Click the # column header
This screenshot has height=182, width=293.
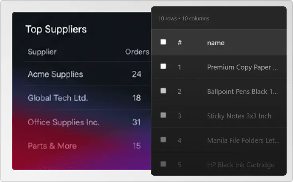coord(180,43)
